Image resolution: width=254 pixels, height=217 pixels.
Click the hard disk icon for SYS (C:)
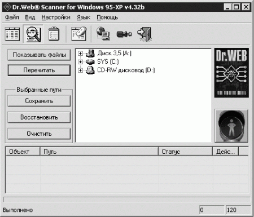pyautogui.click(x=90, y=61)
